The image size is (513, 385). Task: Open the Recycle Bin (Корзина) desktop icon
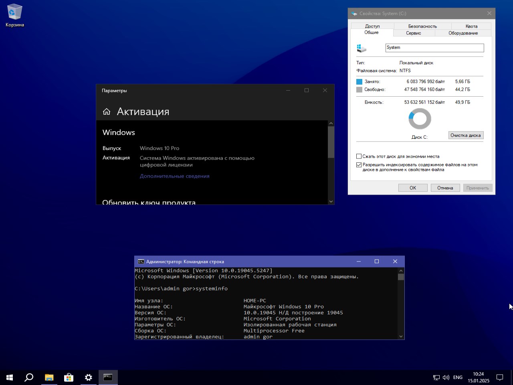click(x=14, y=16)
